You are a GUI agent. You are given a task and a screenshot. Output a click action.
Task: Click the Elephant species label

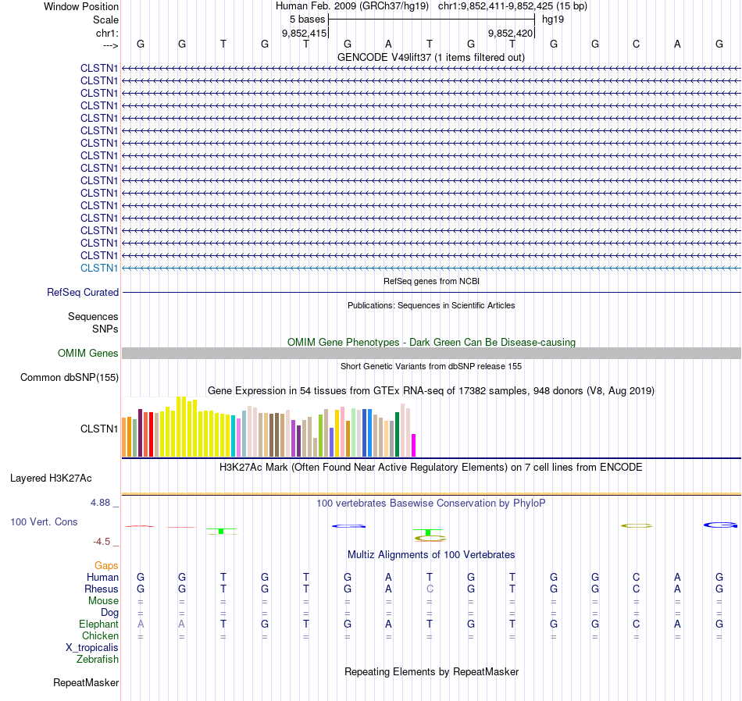(98, 624)
